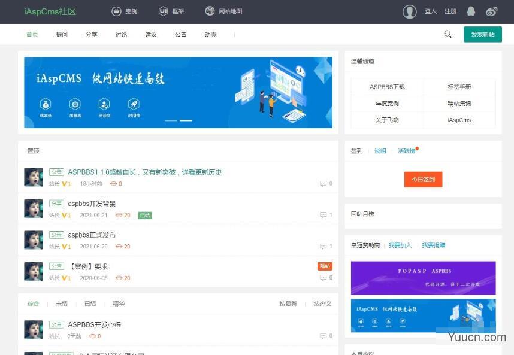Click the points icon on aspbbs开发背景 post
The height and width of the screenshot is (355, 514).
(119, 215)
